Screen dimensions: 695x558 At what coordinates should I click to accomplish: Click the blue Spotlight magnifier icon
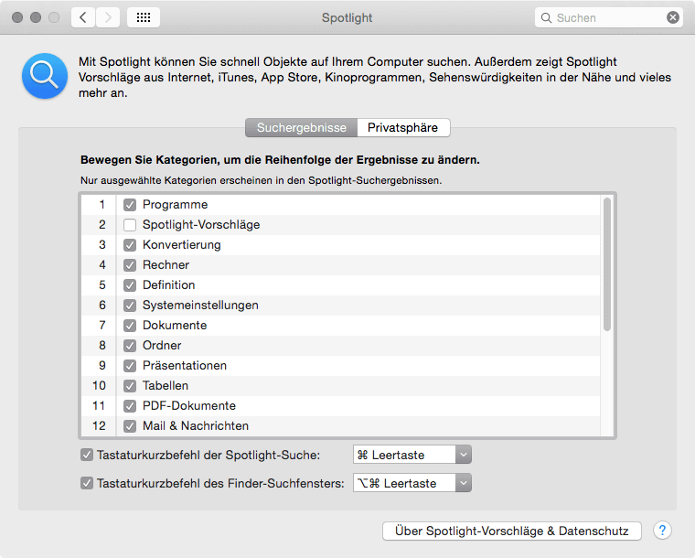coord(45,76)
